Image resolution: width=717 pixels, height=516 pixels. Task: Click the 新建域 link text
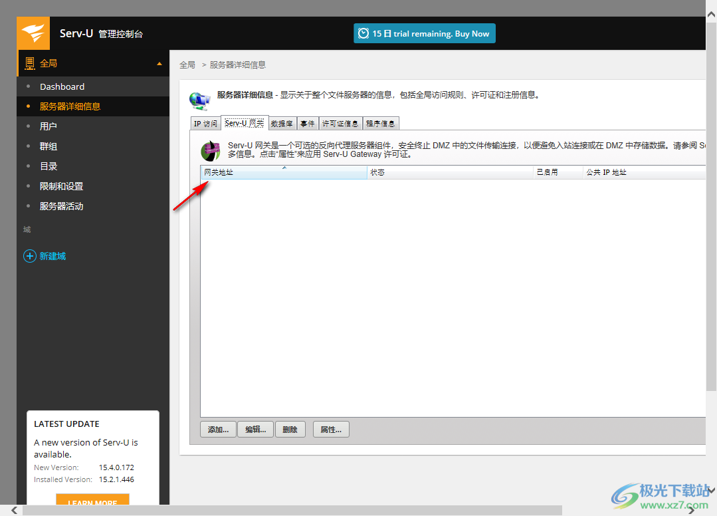[x=52, y=256]
